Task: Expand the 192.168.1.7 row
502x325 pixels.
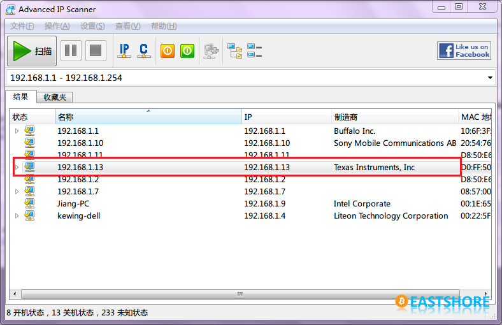Action: [17, 191]
